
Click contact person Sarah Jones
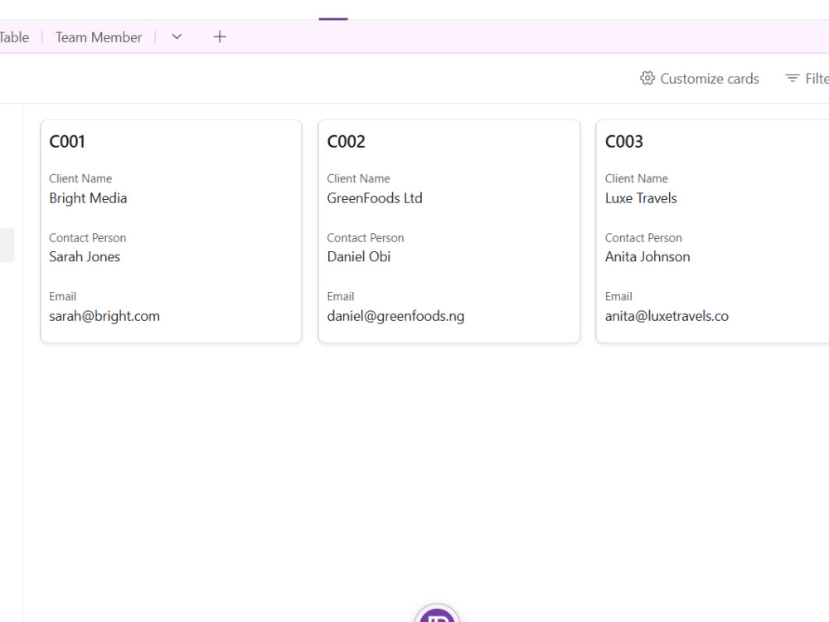85,256
